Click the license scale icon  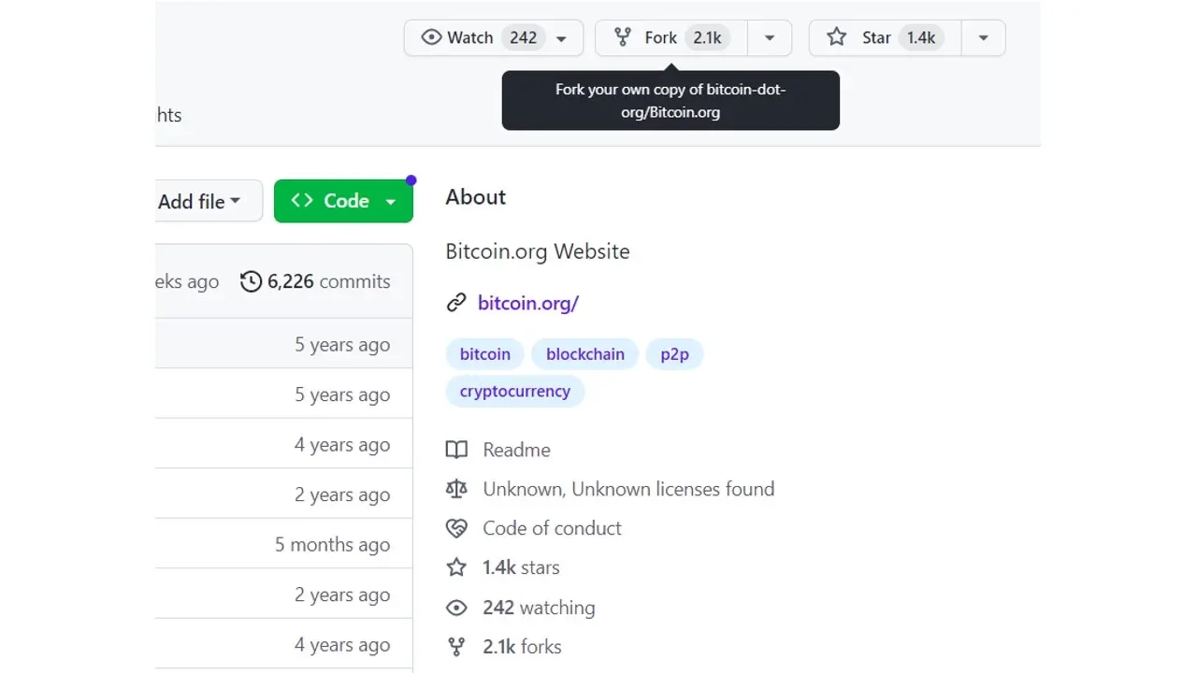pos(456,489)
